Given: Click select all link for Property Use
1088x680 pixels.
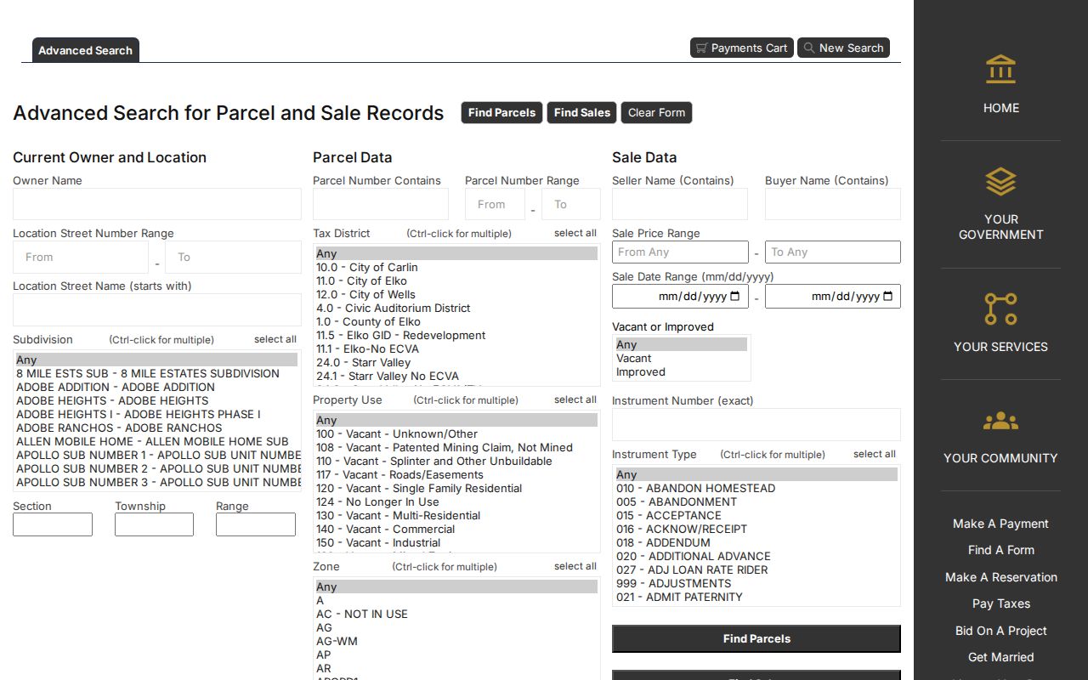Looking at the screenshot, I should click(x=575, y=399).
